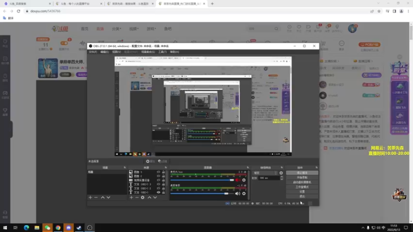Open OBS 设置 button in Controls
This screenshot has width=413, height=232.
pyautogui.click(x=302, y=192)
